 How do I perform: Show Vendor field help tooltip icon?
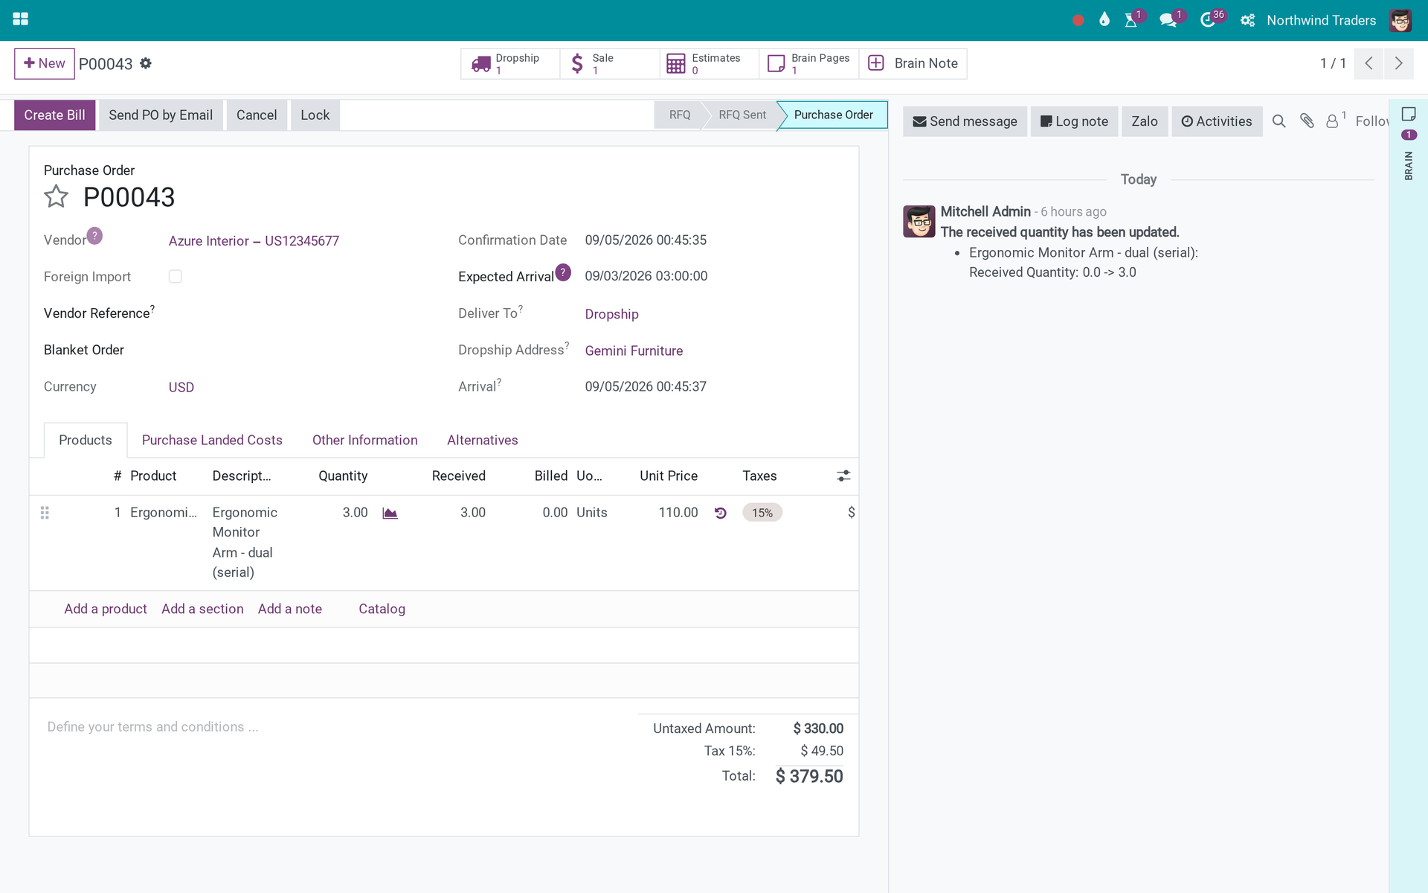(x=94, y=236)
